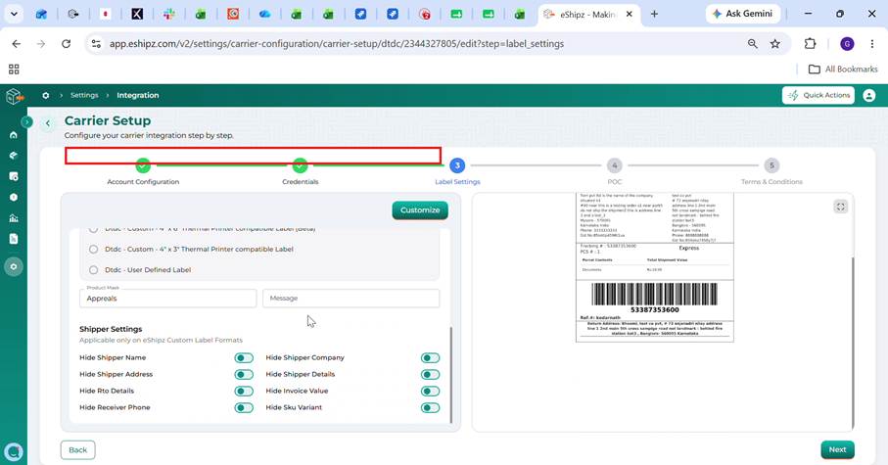Toggle Hide Shipper Address
The image size is (888, 465).
point(244,374)
